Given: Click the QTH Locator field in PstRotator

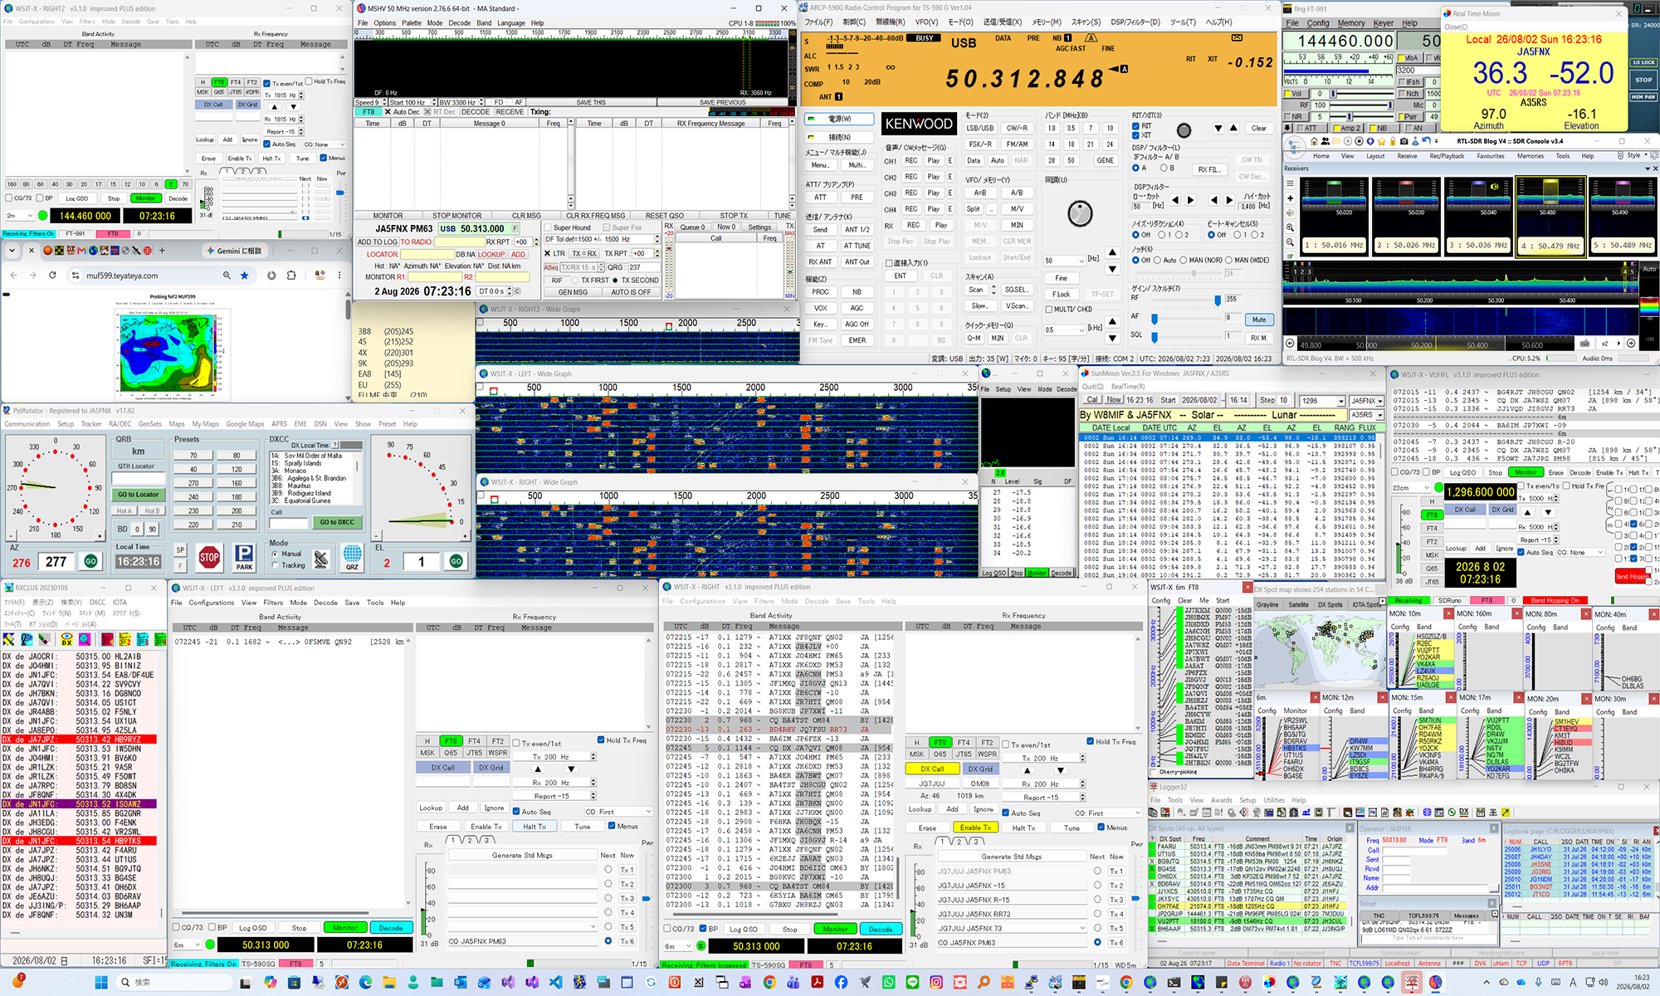Looking at the screenshot, I should pyautogui.click(x=138, y=478).
